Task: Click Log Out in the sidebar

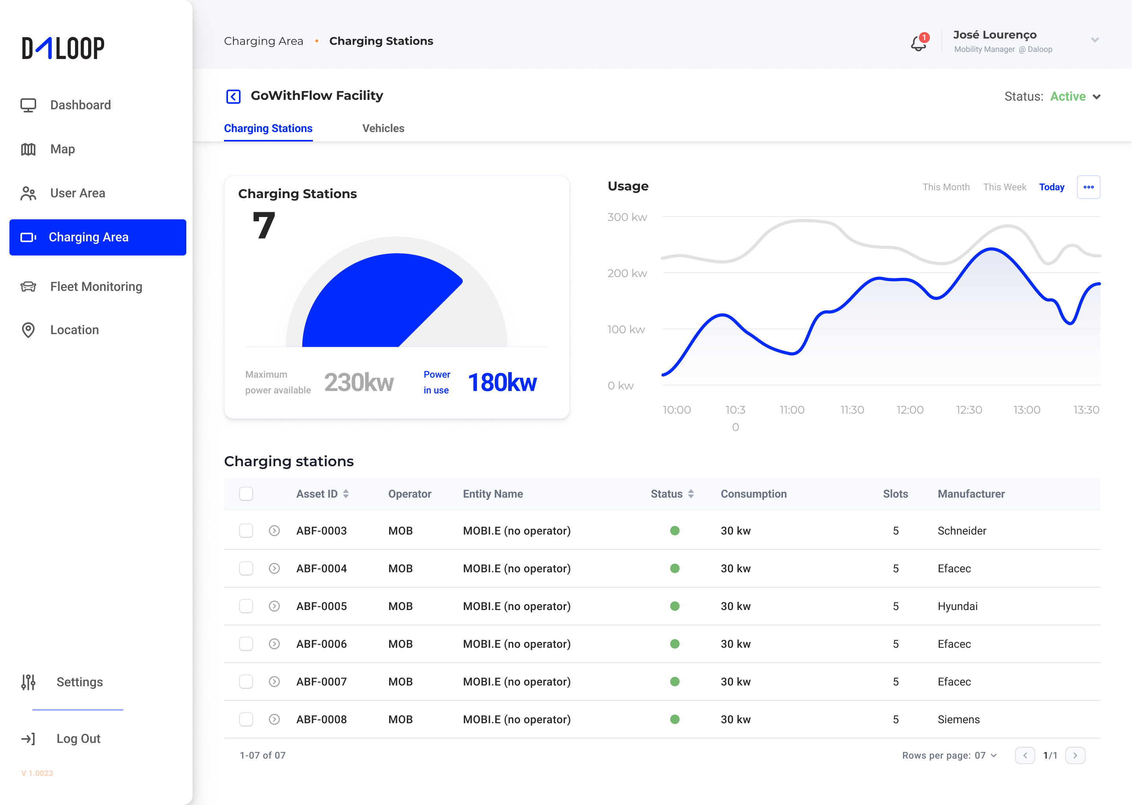Action: [x=78, y=739]
